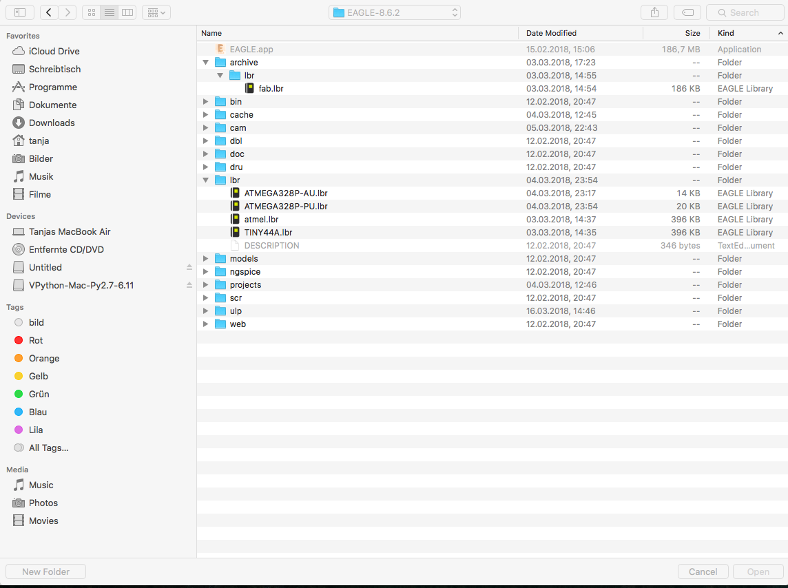Collapse the top-level lbr folder
788x588 pixels.
click(x=205, y=180)
